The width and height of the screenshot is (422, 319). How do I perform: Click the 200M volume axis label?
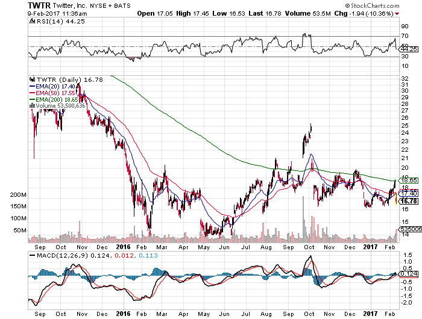(18, 195)
